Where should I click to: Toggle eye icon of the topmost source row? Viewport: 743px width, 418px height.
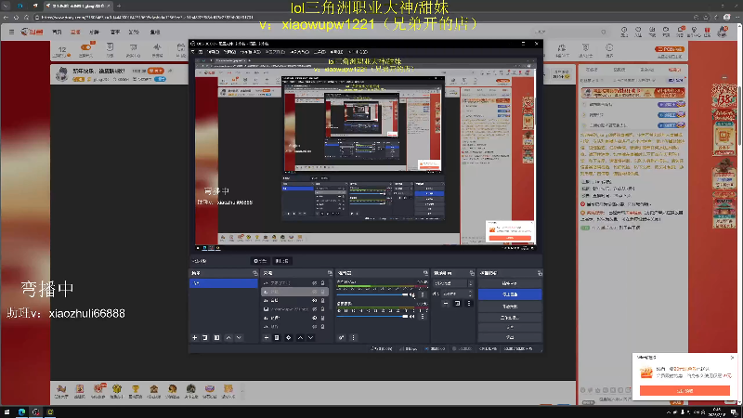(314, 283)
